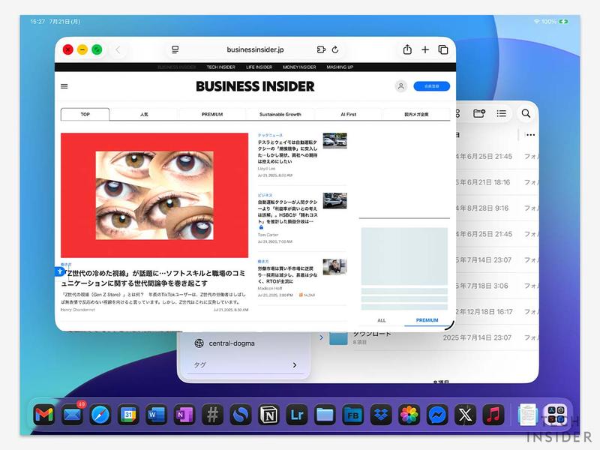Reload the businessinsider.jp page
This screenshot has width=600, height=450.
336,50
